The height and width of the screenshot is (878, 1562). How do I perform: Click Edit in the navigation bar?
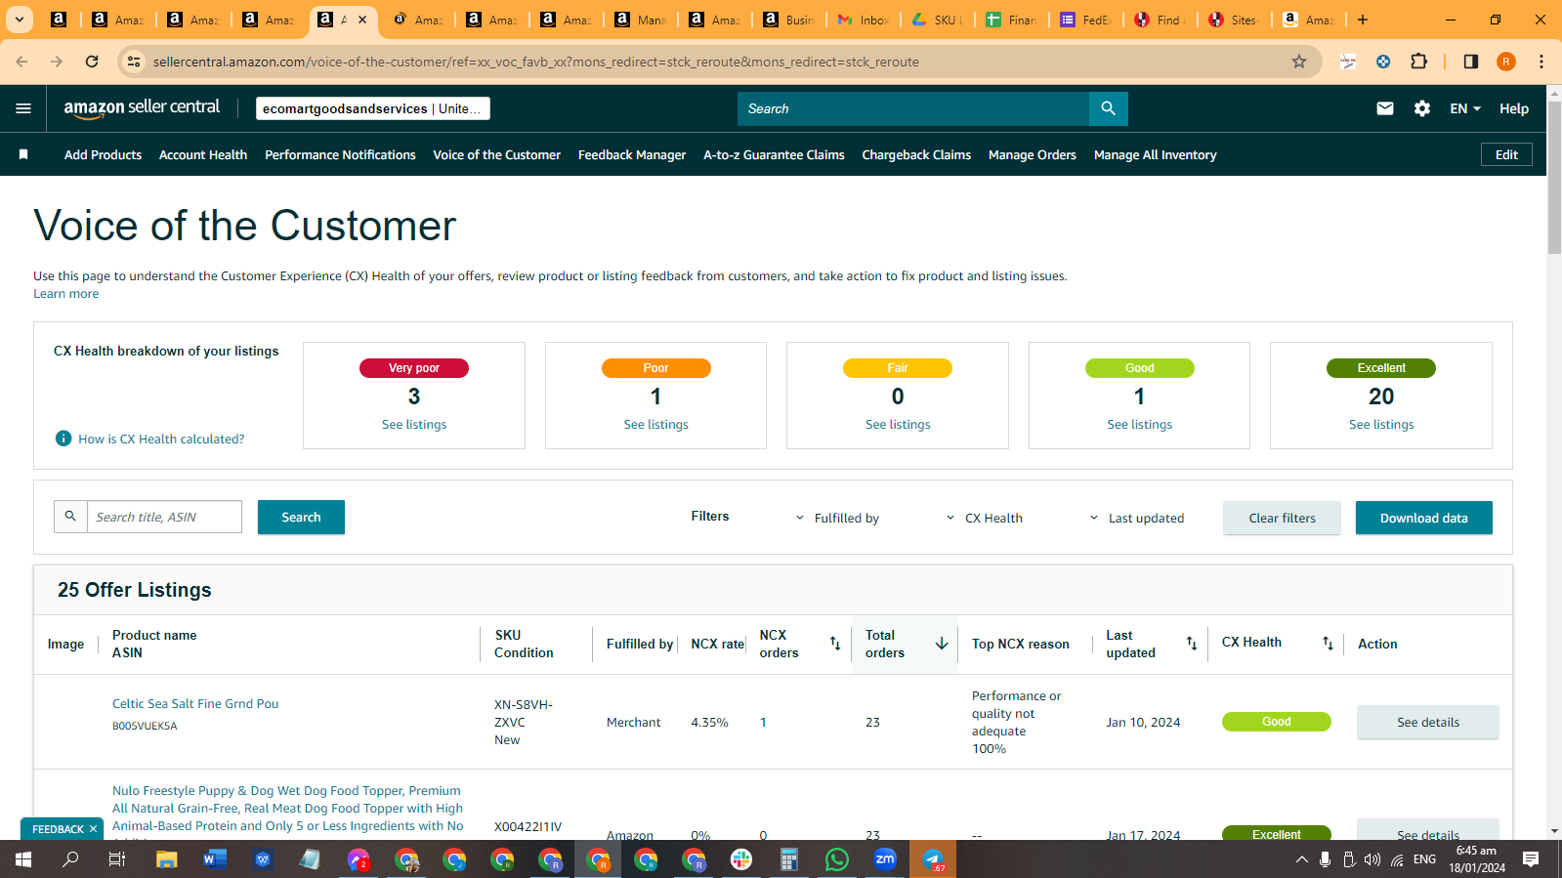1506,154
